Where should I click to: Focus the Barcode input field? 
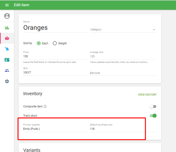(x=123, y=73)
